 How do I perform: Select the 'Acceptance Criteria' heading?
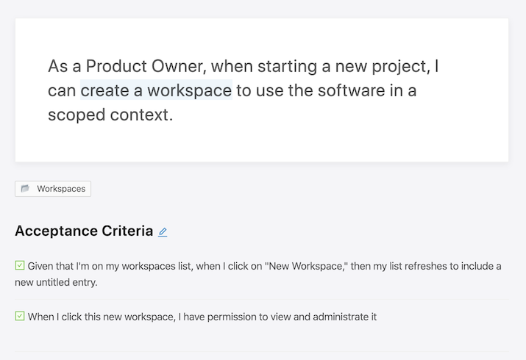click(84, 231)
